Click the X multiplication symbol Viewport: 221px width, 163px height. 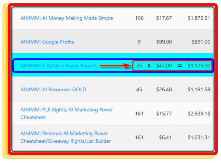coord(149,66)
